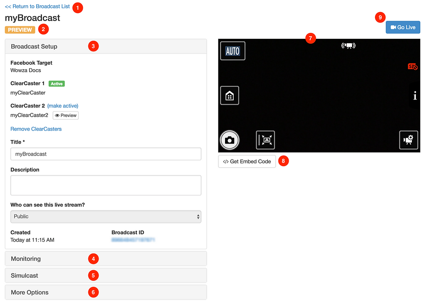Image resolution: width=424 pixels, height=303 pixels.
Task: Click the 'Today at 11:15 AM' created time
Action: pos(32,240)
